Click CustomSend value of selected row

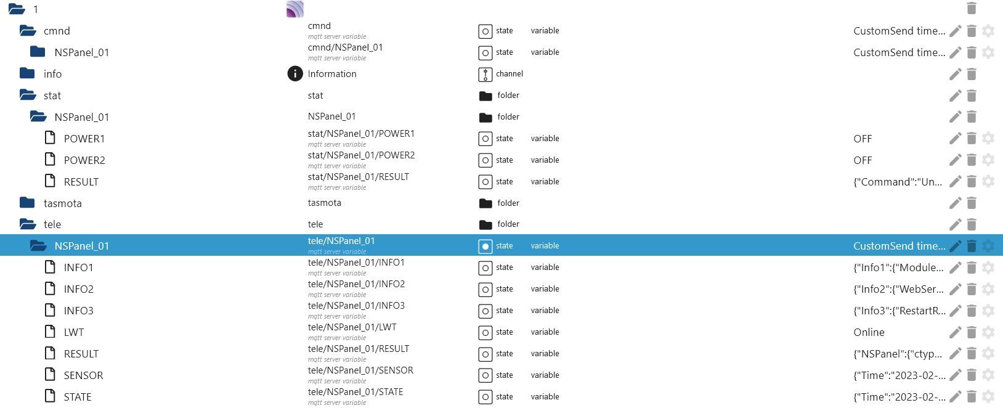click(899, 246)
